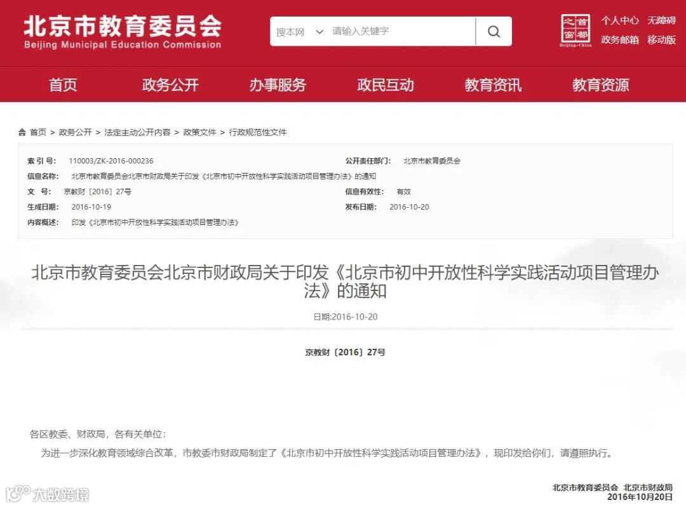Image resolution: width=686 pixels, height=507 pixels.
Task: Click the search magnifier icon
Action: click(494, 32)
